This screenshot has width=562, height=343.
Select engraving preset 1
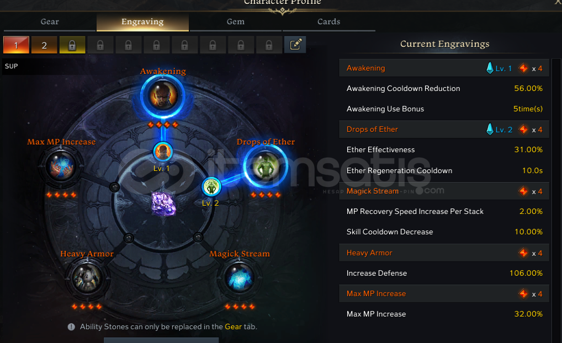[x=16, y=45]
